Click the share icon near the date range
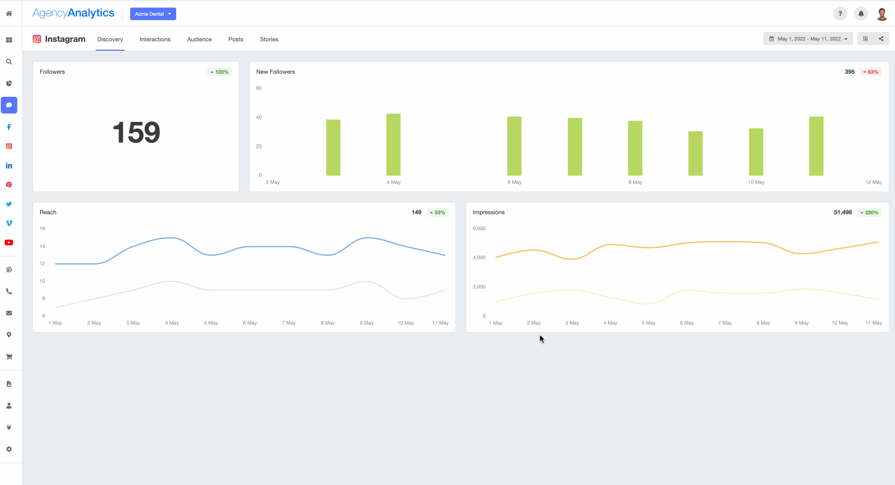 (881, 38)
